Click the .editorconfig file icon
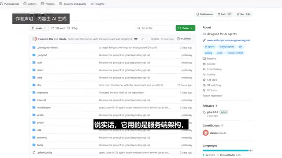This screenshot has width=282, height=158. (x=34, y=152)
